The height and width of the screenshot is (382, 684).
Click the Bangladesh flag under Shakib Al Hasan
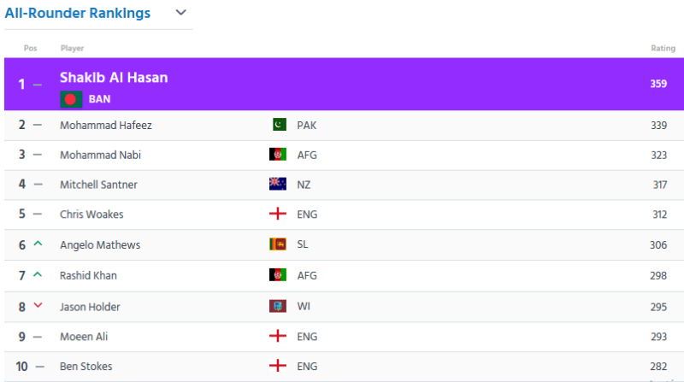pos(71,99)
